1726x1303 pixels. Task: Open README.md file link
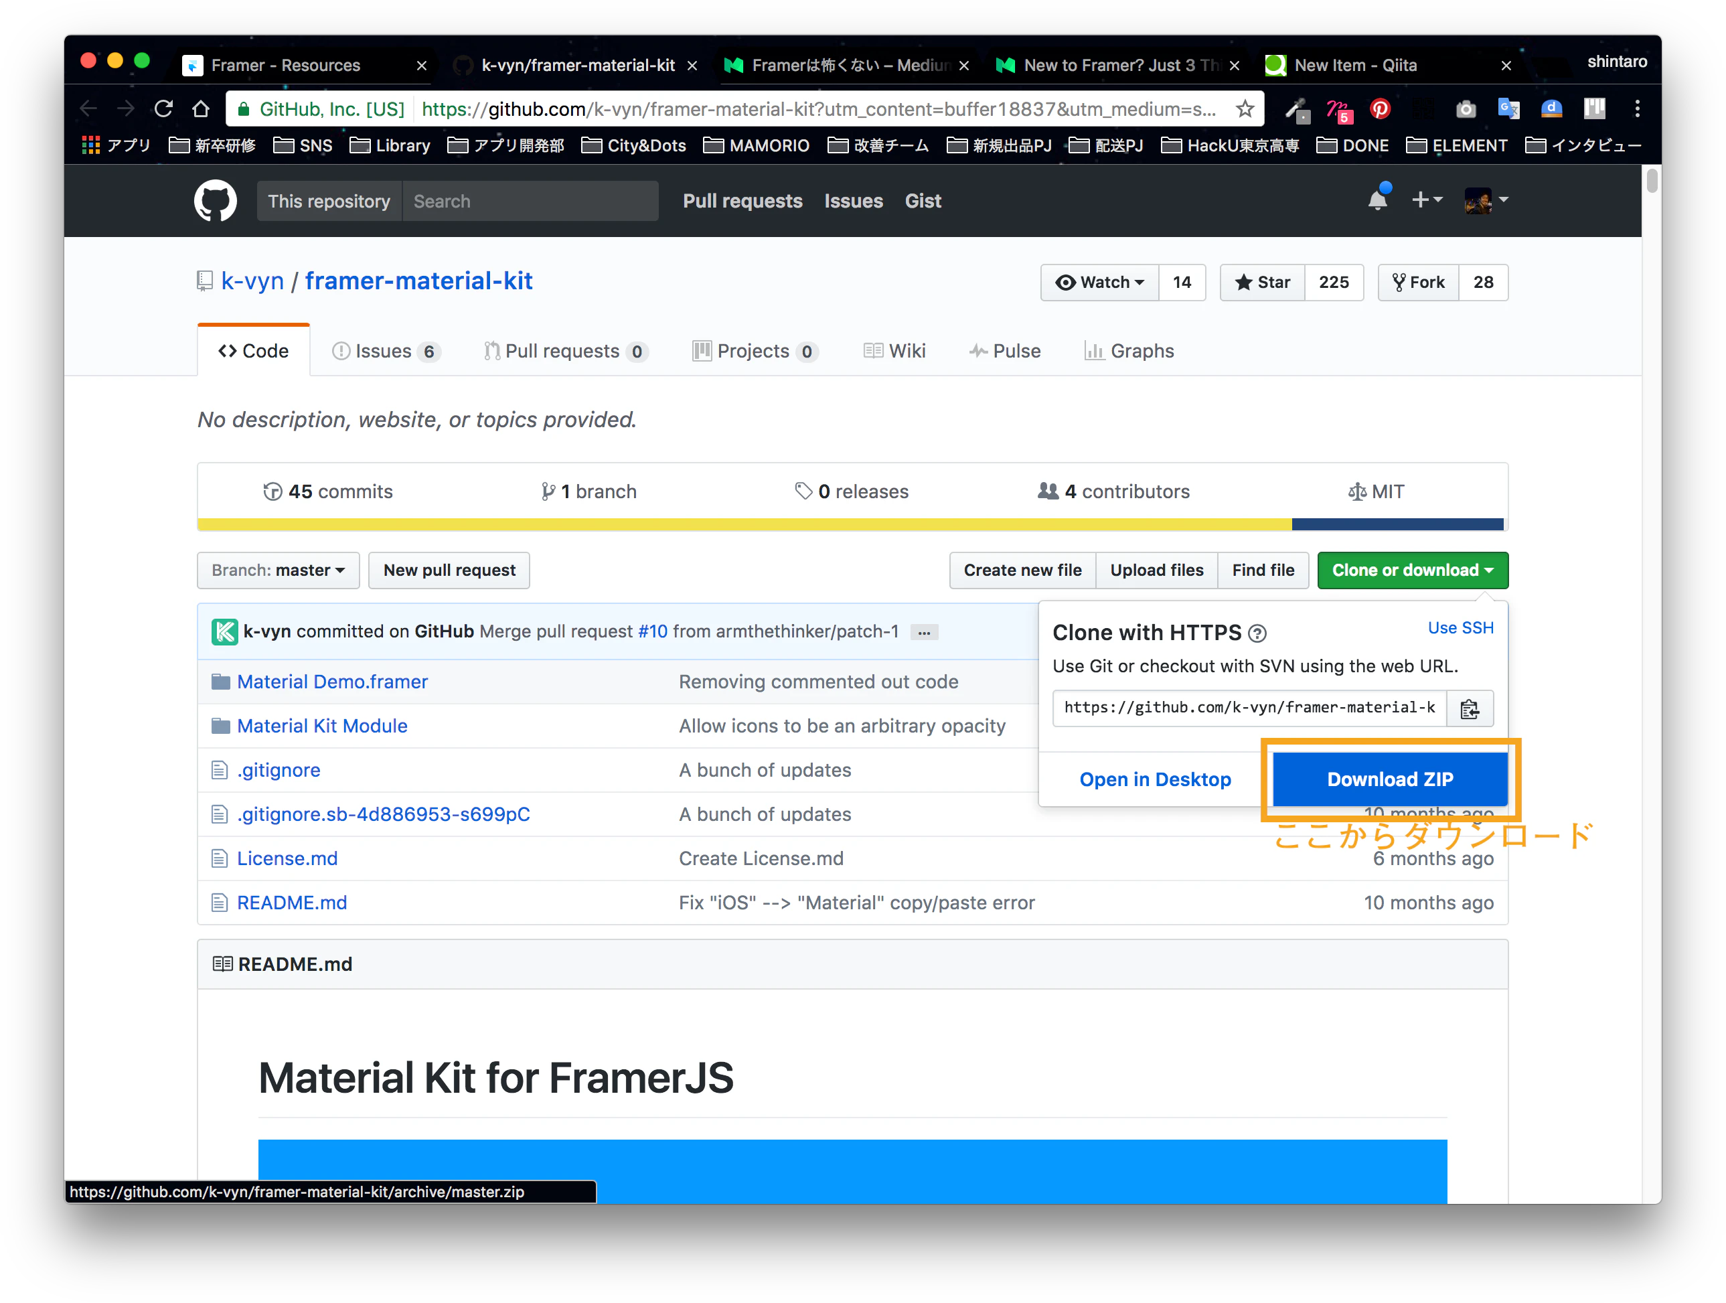pyautogui.click(x=292, y=903)
